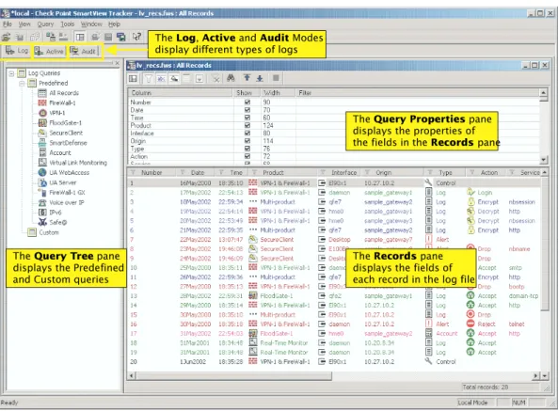Open the Window menu
The image size is (558, 411).
point(91,24)
